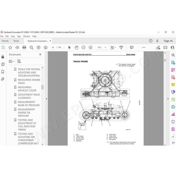Open the Sign menu
Viewport: 176px width, 176px height.
pos(19,36)
